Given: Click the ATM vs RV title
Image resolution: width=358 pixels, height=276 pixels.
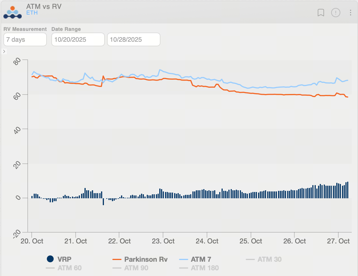Looking at the screenshot, I should tap(44, 6).
